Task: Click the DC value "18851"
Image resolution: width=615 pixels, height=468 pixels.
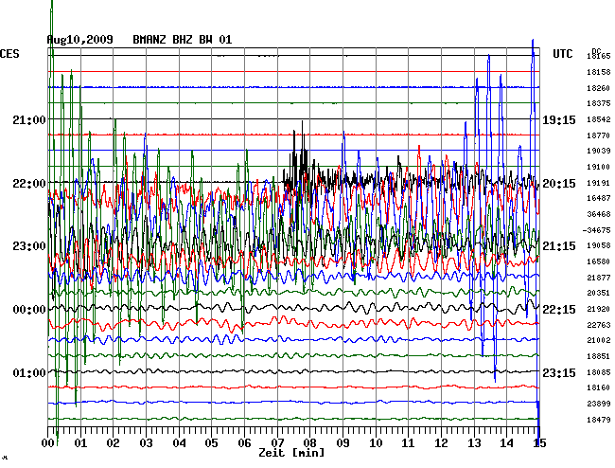Action: [x=599, y=356]
